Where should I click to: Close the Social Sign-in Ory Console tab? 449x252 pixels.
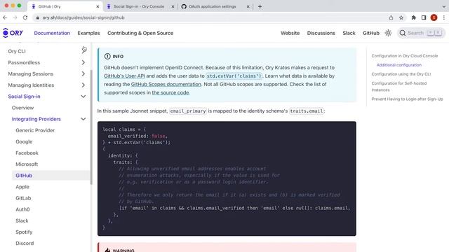(x=173, y=6)
